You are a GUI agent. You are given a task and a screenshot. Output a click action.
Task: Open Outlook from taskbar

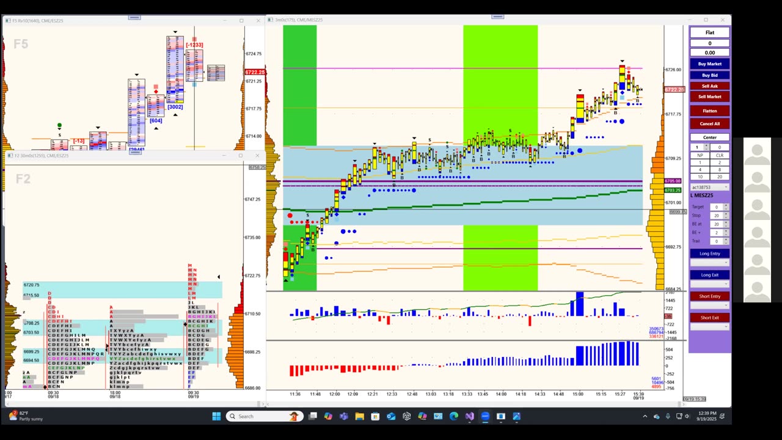point(391,416)
